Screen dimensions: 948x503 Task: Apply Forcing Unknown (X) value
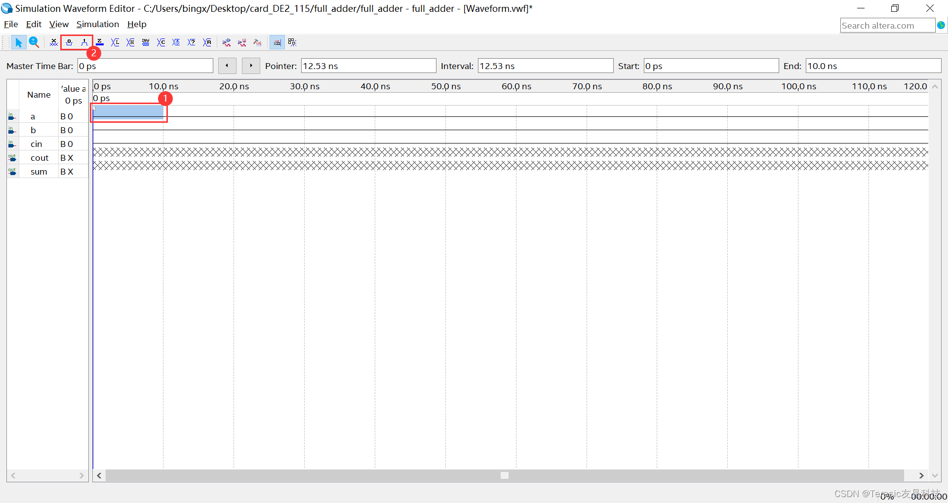tap(54, 42)
